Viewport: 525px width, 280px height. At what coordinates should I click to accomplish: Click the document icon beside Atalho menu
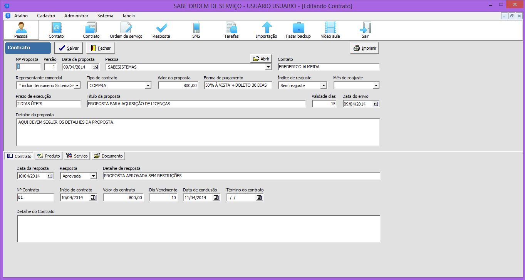click(8, 16)
